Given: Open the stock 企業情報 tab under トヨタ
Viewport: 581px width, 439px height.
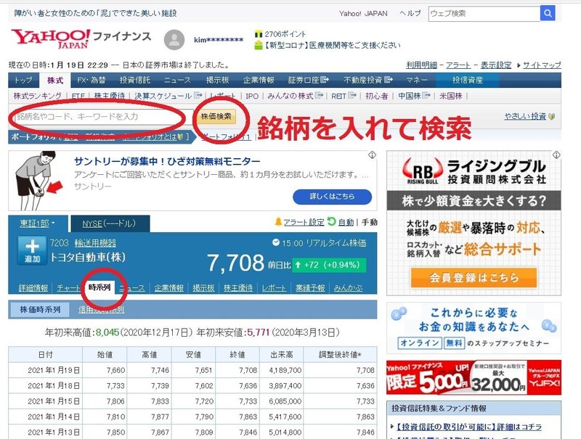Looking at the screenshot, I should point(169,287).
